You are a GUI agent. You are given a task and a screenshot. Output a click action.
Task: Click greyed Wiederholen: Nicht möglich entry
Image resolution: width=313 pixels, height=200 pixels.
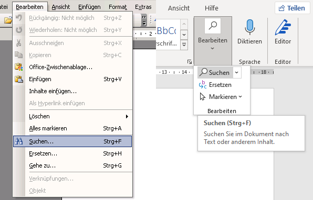pos(72,30)
